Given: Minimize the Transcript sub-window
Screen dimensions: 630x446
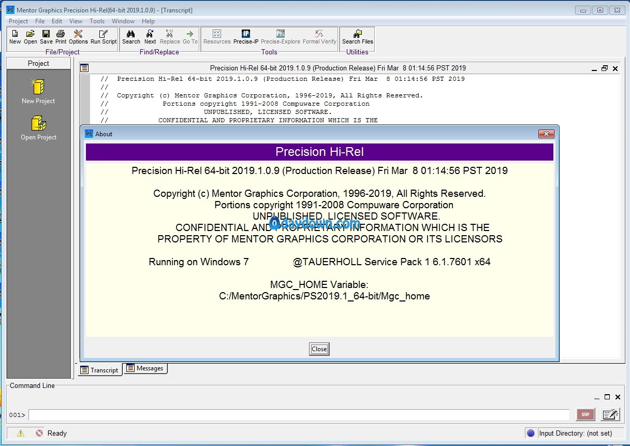Looking at the screenshot, I should pos(594,69).
